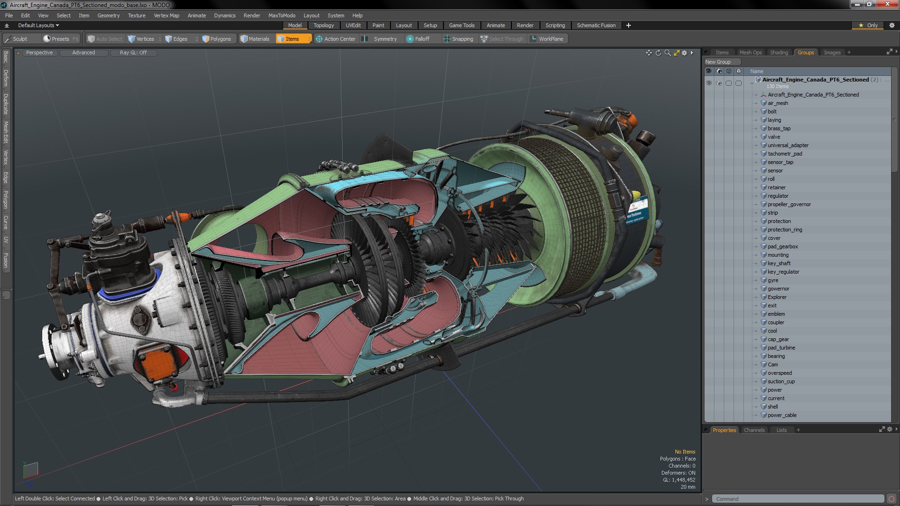The image size is (900, 506).
Task: Click the Action Center icon
Action: [319, 39]
